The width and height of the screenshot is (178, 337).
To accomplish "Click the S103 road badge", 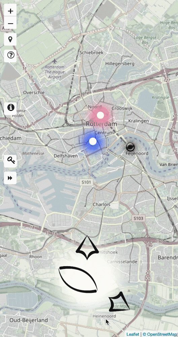I will coord(138,218).
